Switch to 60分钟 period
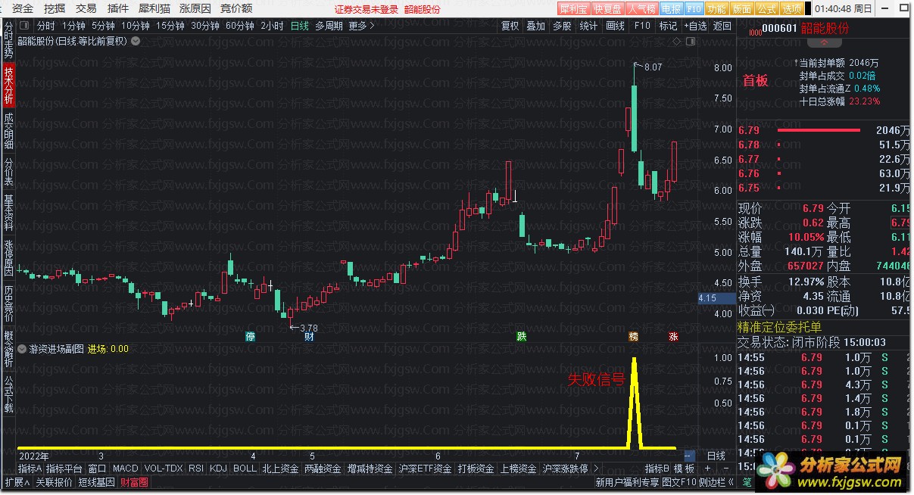914x495 pixels. (240, 26)
